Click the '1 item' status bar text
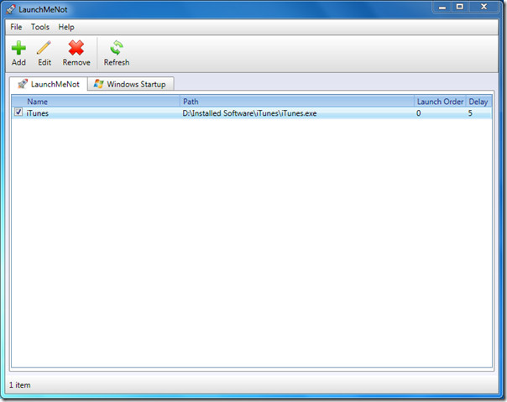This screenshot has height=402, width=507. click(19, 385)
